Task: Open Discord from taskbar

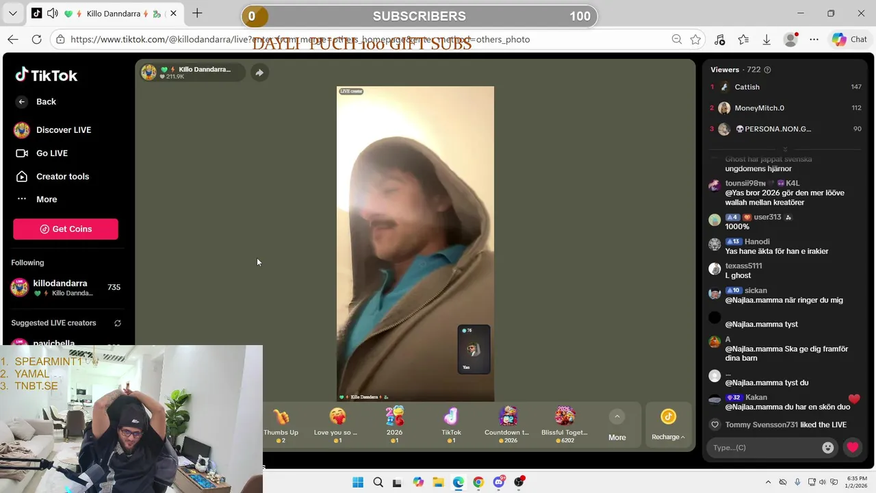Action: point(499,482)
